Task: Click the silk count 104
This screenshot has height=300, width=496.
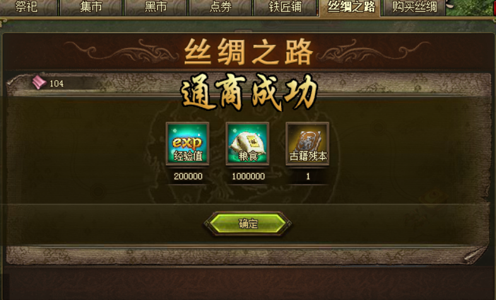Action: pos(57,83)
